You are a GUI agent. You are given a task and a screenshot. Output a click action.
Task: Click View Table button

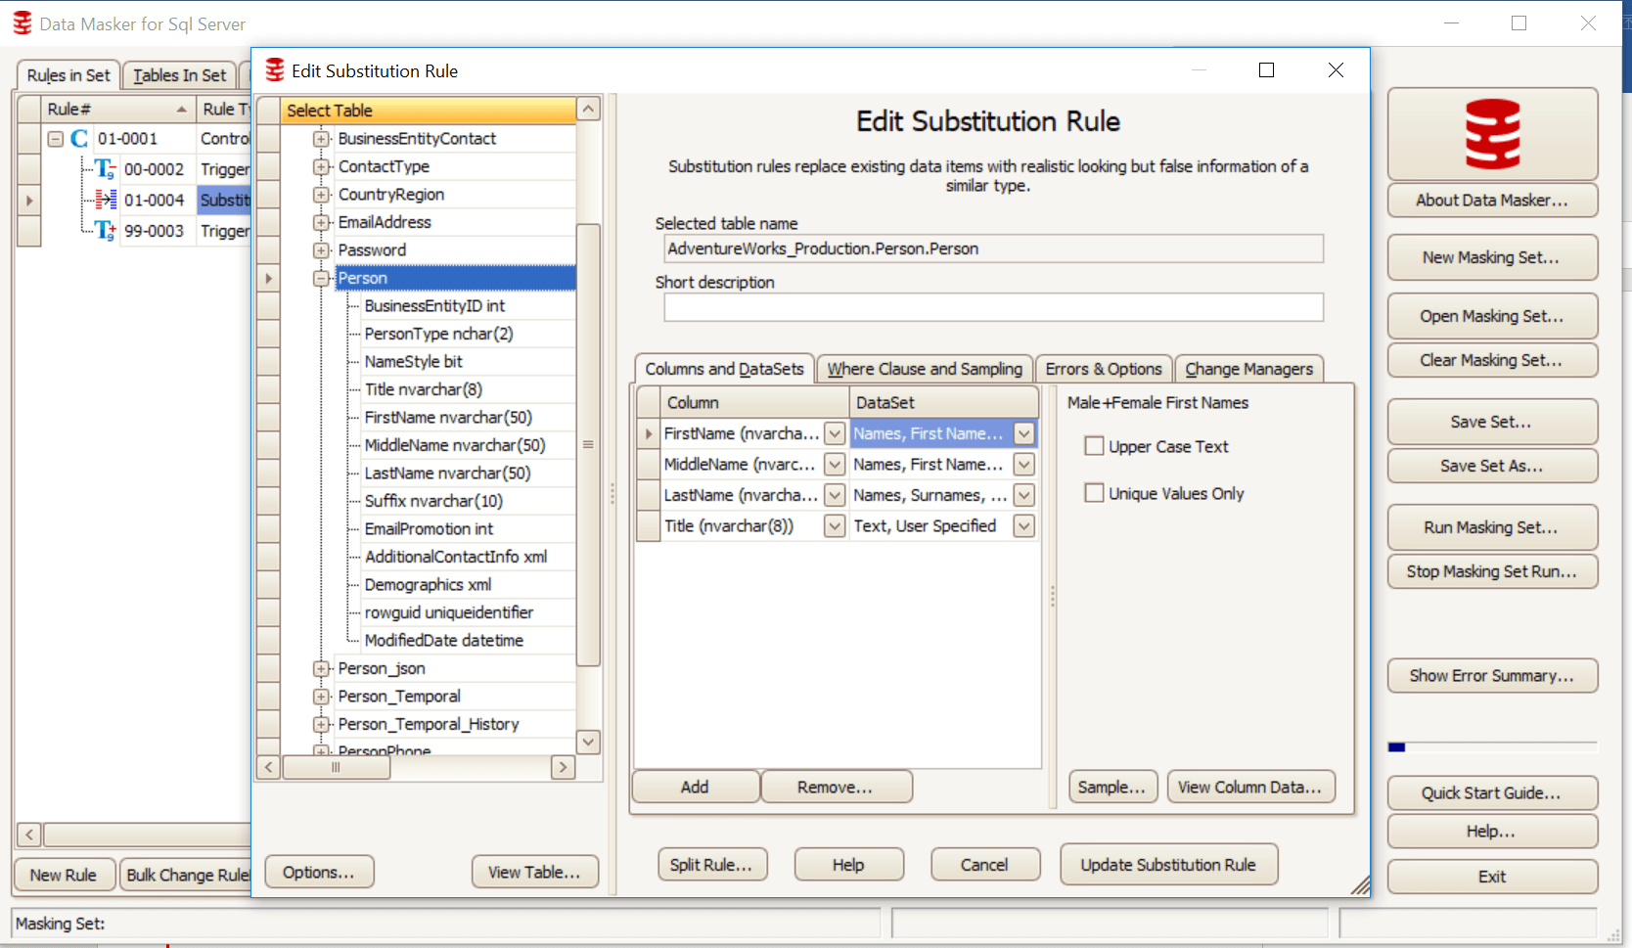coord(534,872)
